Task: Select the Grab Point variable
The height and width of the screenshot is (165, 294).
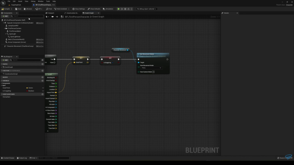Action: [6, 88]
